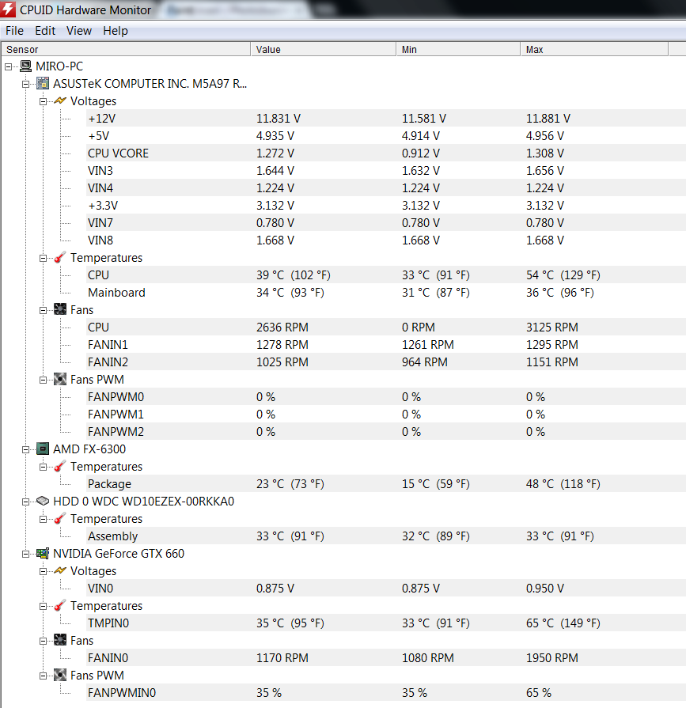Click the motherboard Fans icon
The height and width of the screenshot is (708, 686).
(60, 310)
